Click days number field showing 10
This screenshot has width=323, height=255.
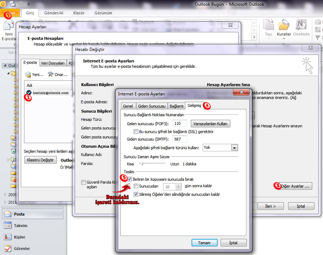(170, 187)
